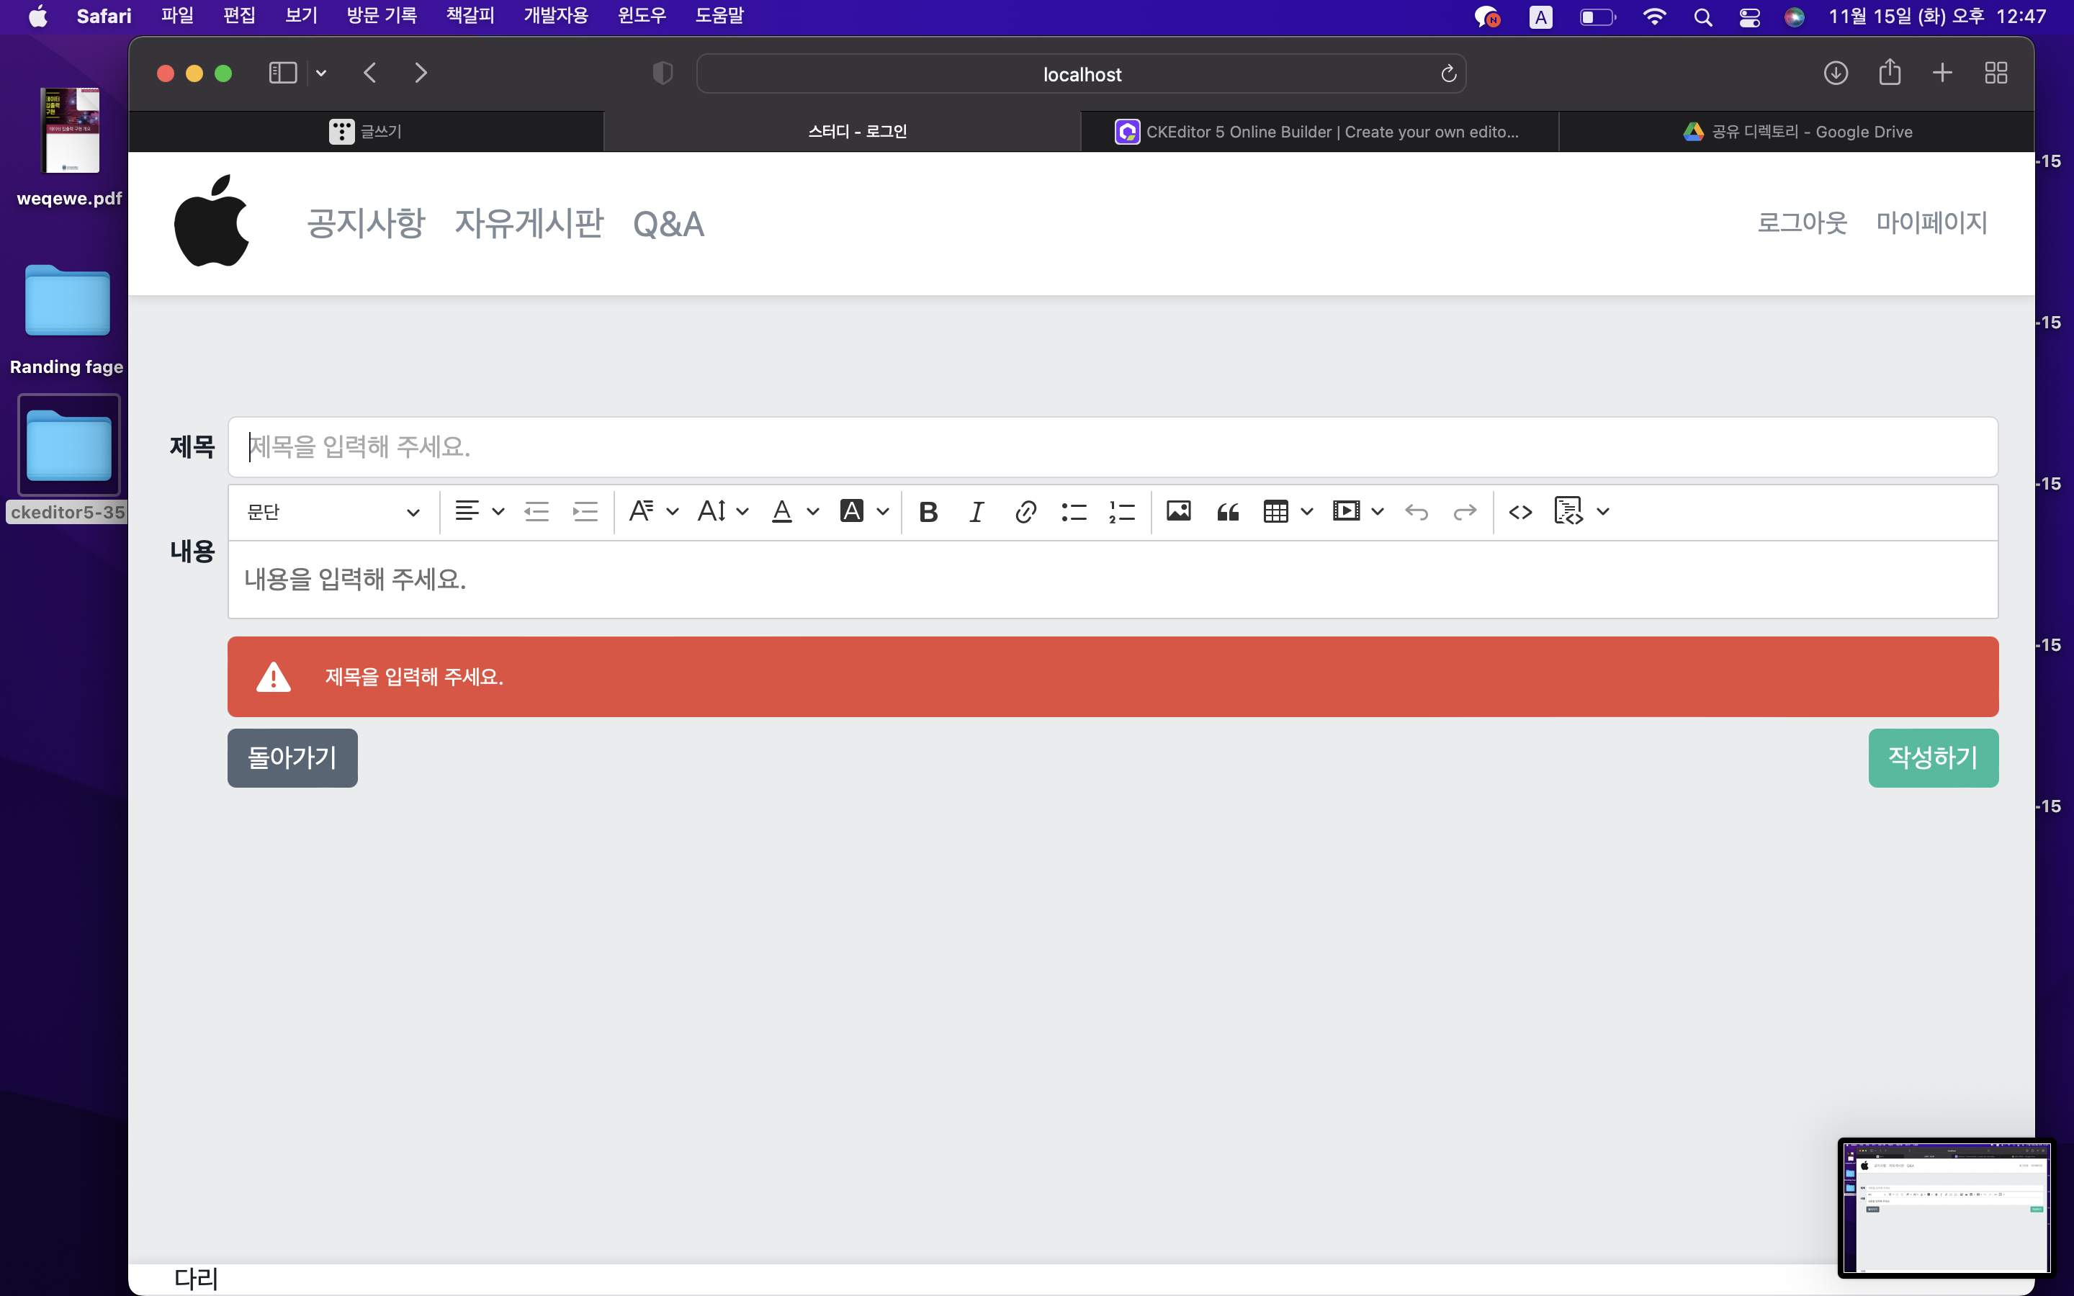This screenshot has width=2074, height=1296.
Task: Create a numbered list
Action: pyautogui.click(x=1121, y=512)
